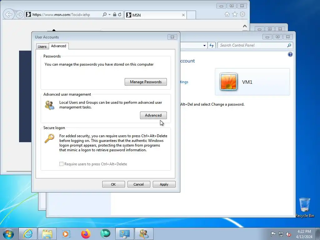Click Forward arrow in Internet Explorer
The width and height of the screenshot is (320, 240).
(x=20, y=14)
